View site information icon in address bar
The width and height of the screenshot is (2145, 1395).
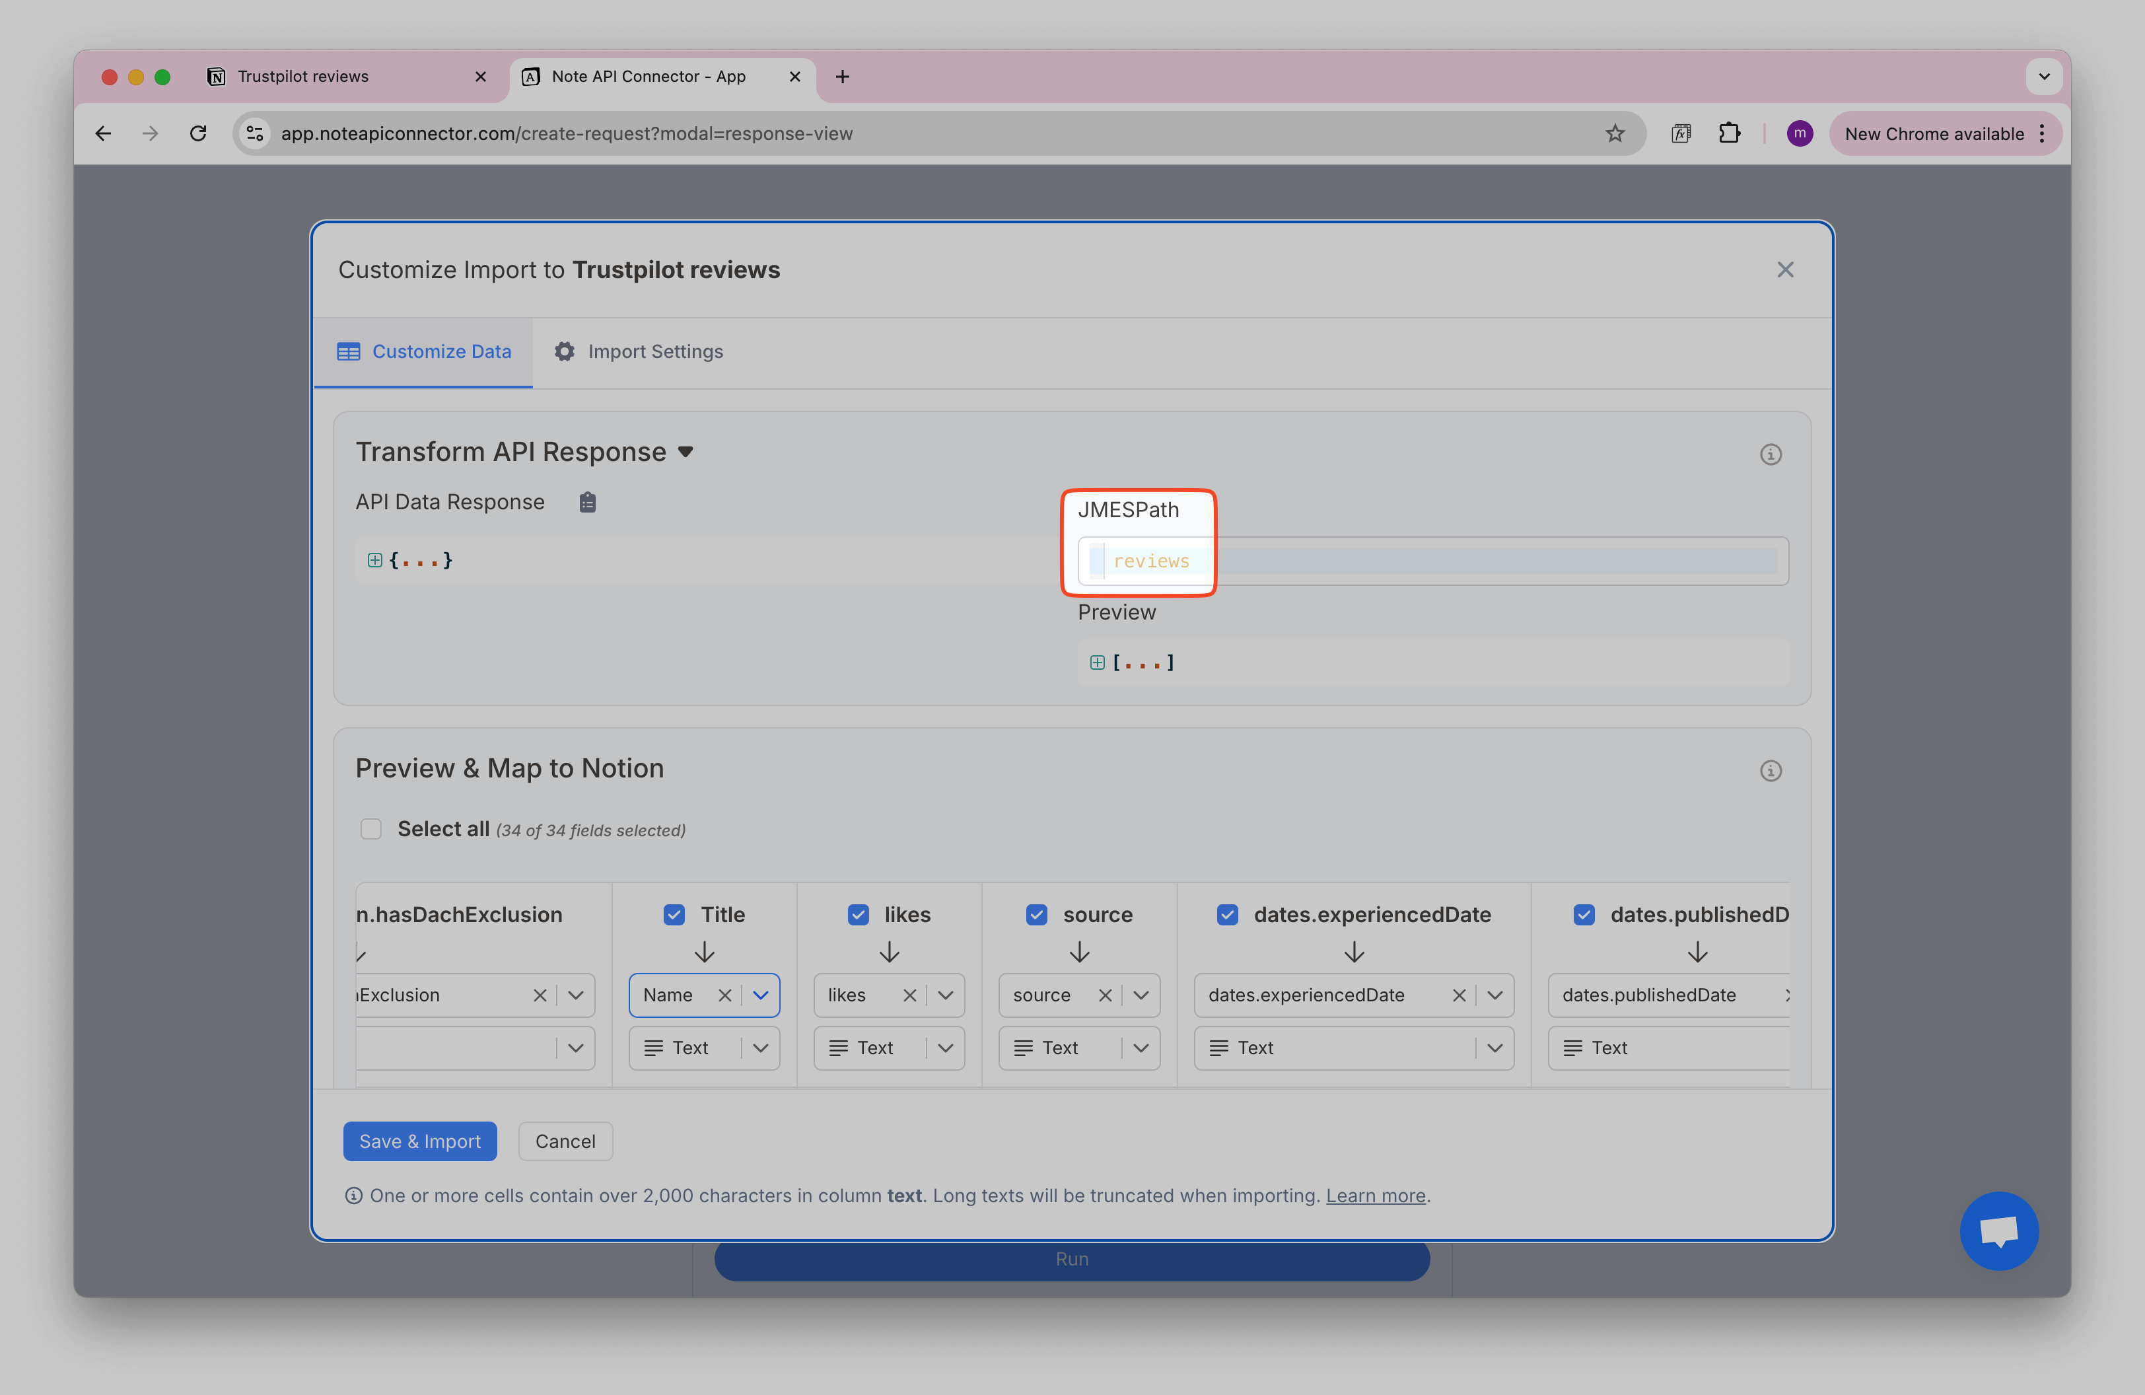255,133
